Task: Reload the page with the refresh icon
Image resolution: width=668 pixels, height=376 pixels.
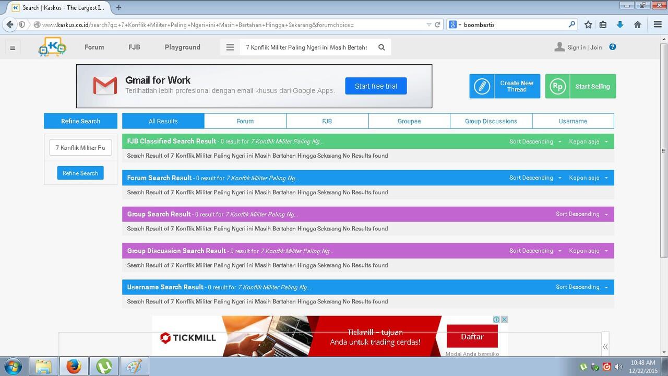Action: point(437,25)
